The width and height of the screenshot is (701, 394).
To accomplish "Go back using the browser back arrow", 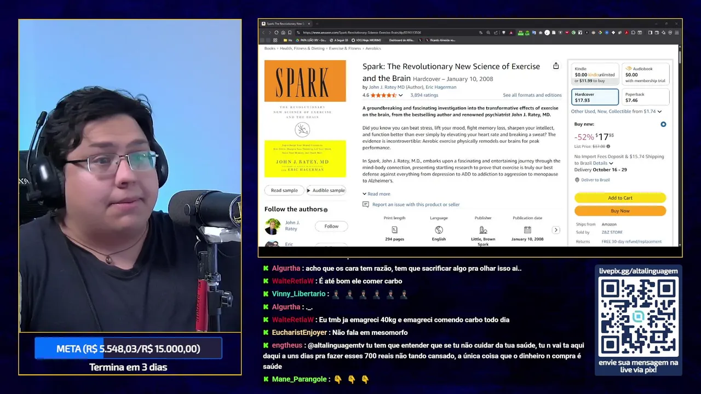I will [x=263, y=32].
